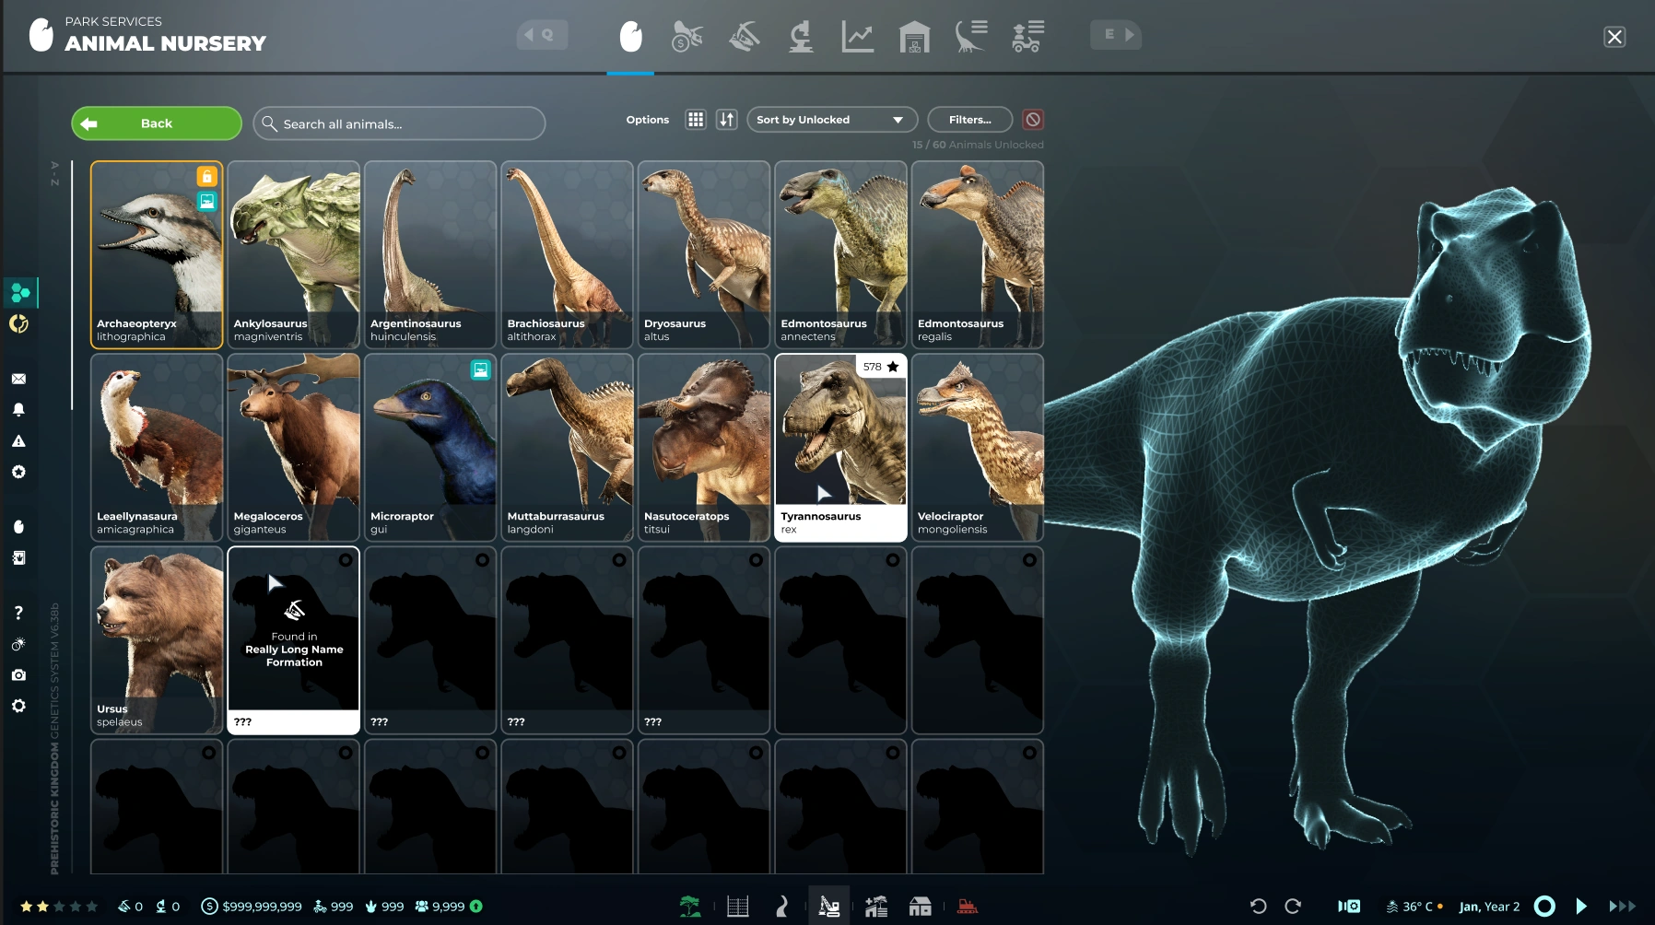Click the redo arrow

click(1293, 907)
